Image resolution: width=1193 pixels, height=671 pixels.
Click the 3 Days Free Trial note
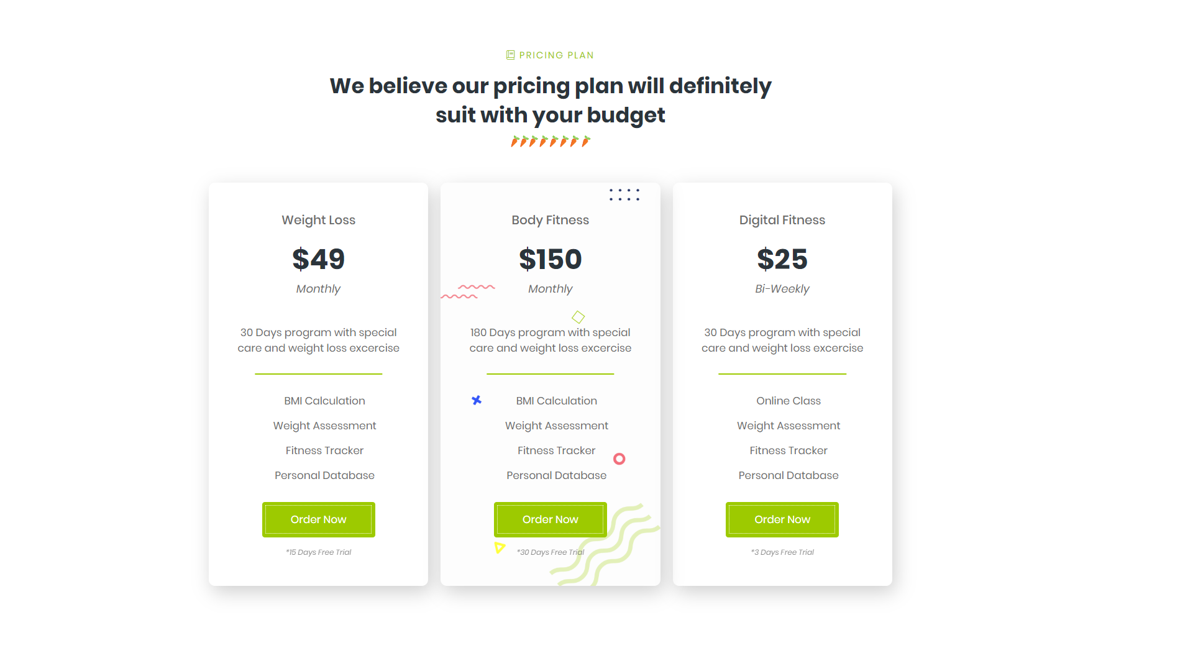[782, 552]
